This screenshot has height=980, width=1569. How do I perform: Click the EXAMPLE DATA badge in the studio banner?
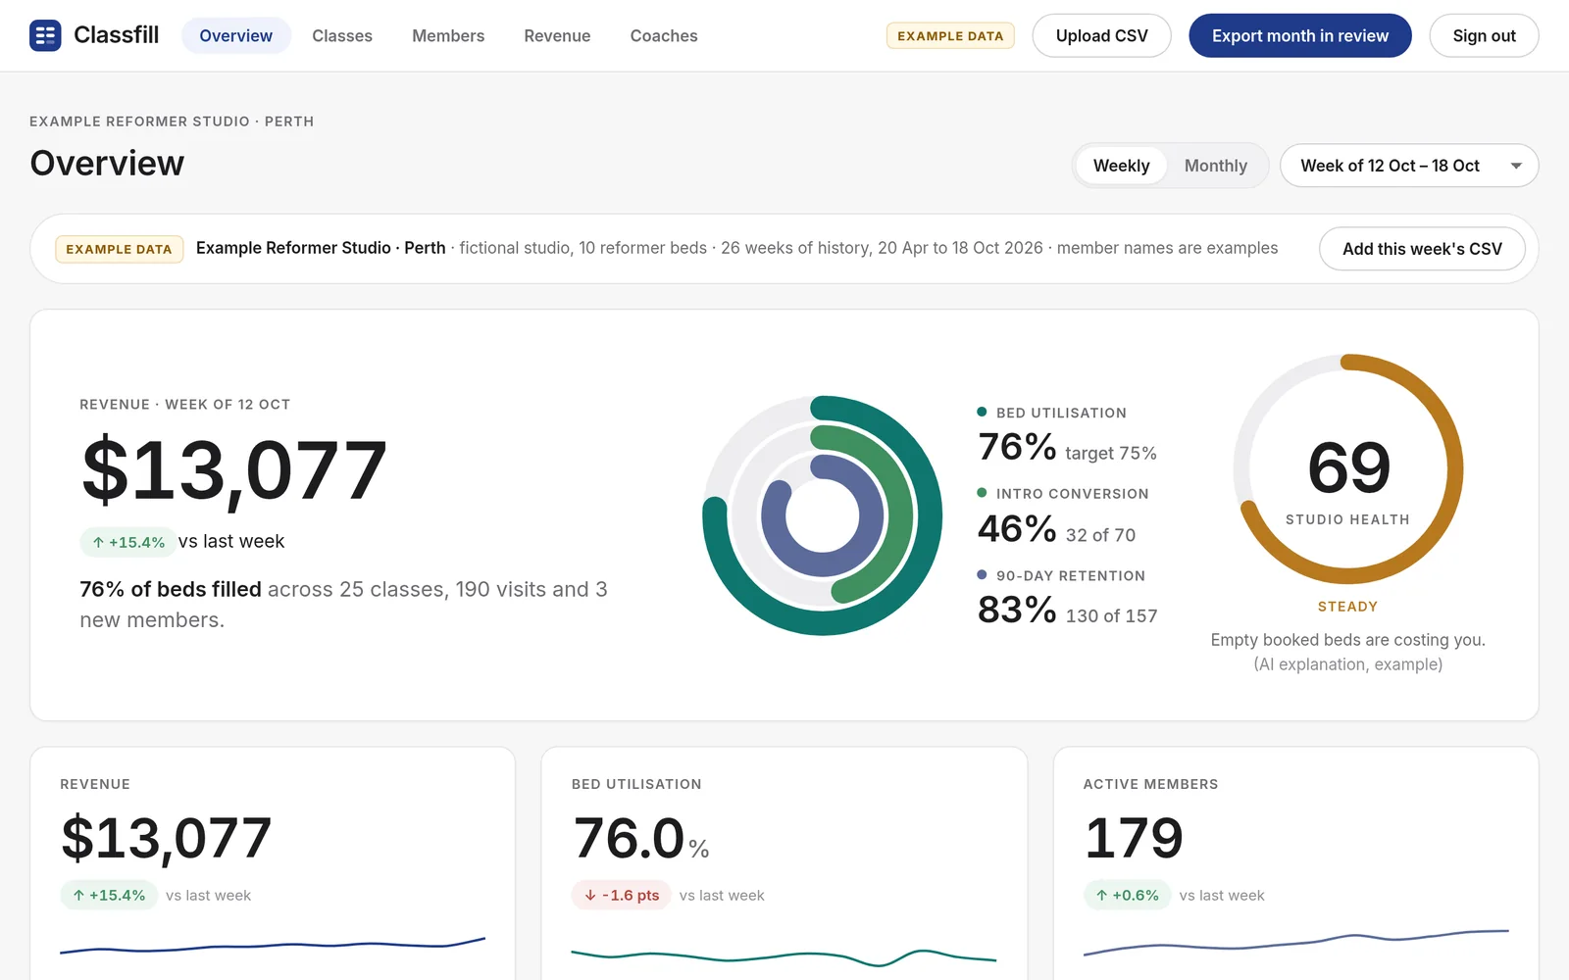(x=119, y=249)
